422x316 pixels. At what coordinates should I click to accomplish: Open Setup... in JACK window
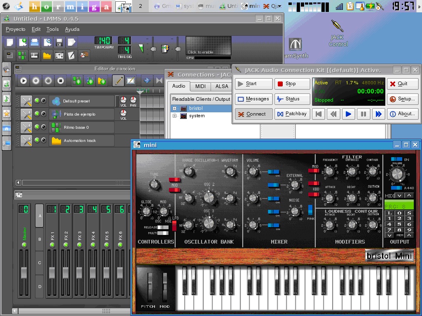pos(403,99)
